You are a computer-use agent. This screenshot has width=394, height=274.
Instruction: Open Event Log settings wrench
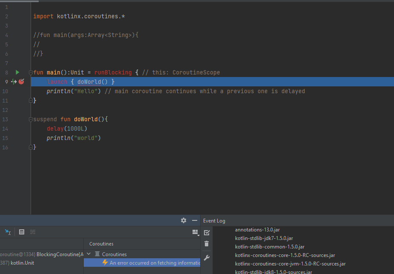tap(207, 258)
